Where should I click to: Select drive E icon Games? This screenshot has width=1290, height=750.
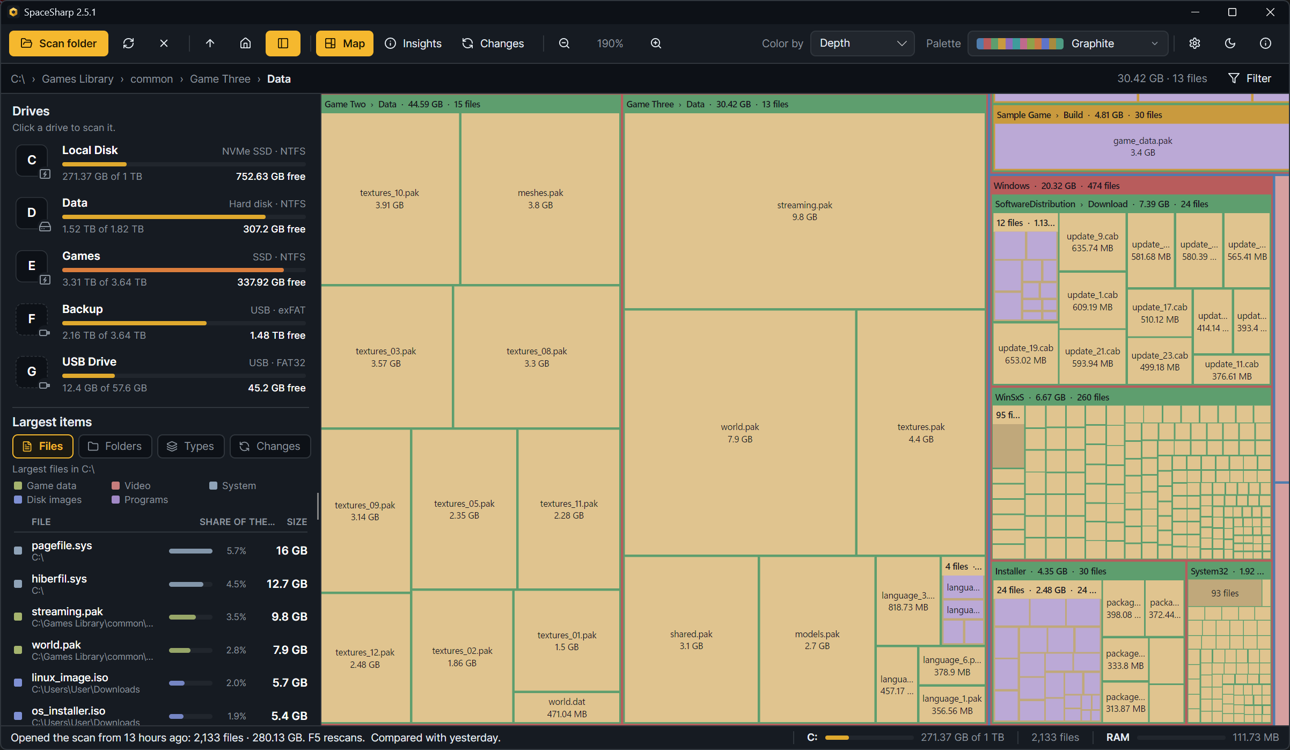pos(32,266)
